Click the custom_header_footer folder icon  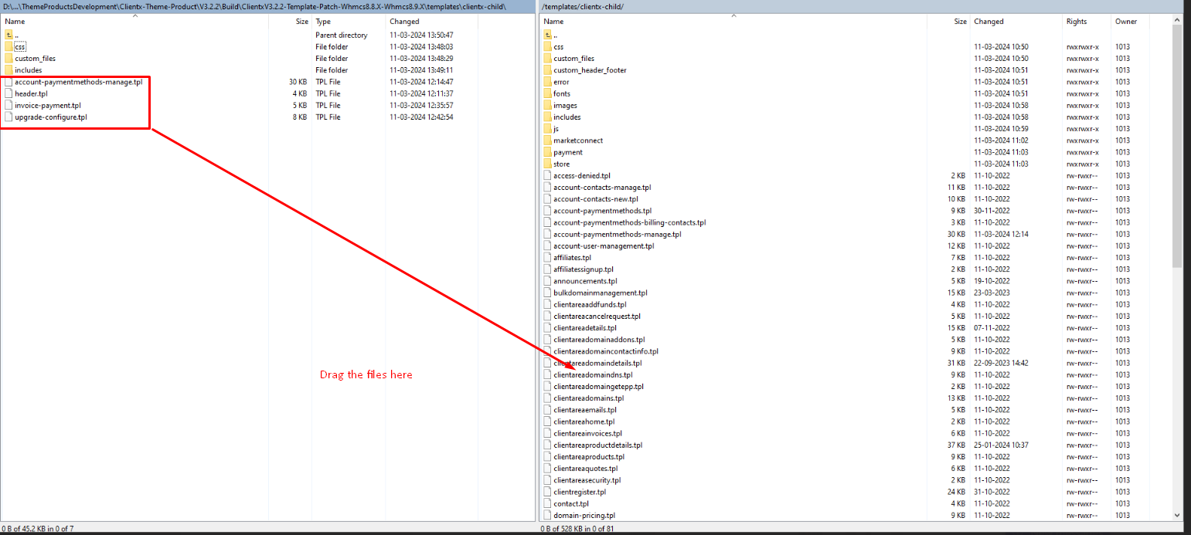[547, 70]
